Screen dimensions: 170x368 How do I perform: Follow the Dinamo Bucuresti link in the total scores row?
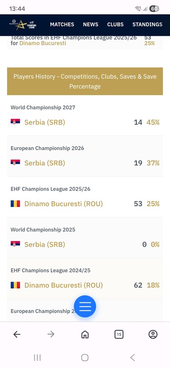click(43, 43)
